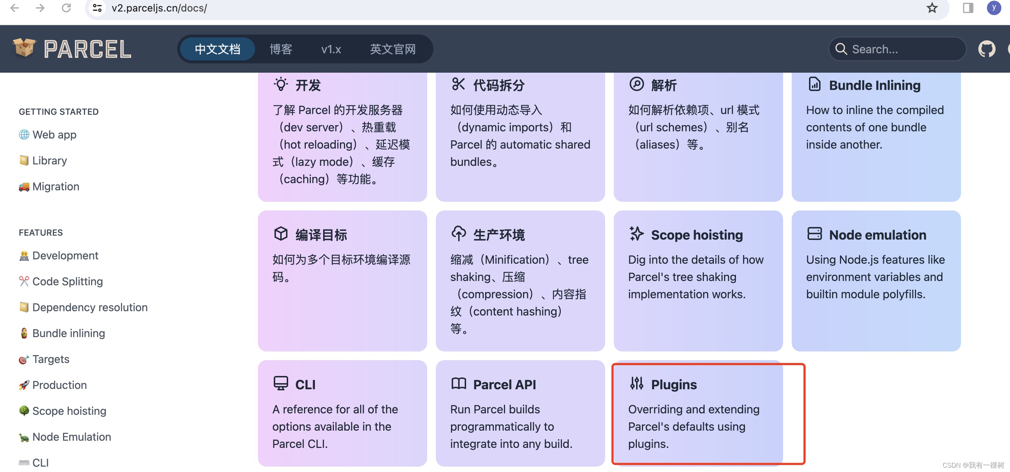
Task: Click the address bar URL
Action: (159, 8)
